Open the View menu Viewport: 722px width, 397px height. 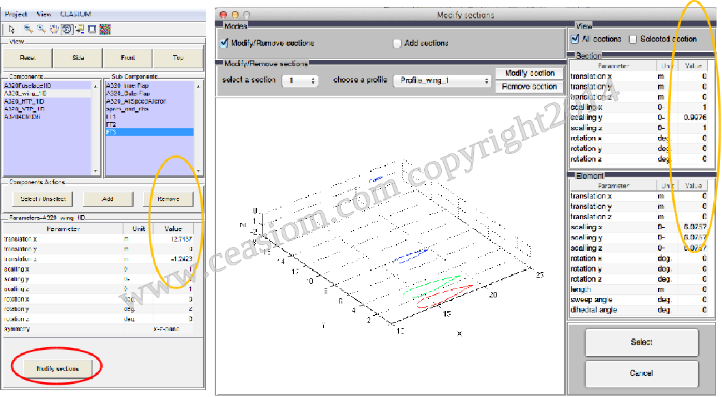pos(44,14)
